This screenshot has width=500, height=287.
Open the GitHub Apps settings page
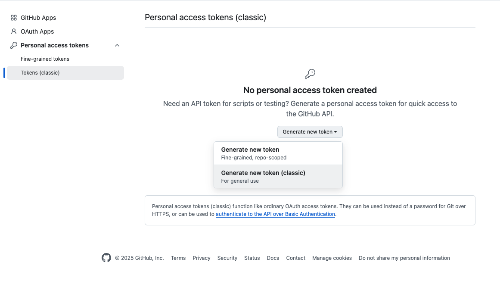pyautogui.click(x=38, y=18)
